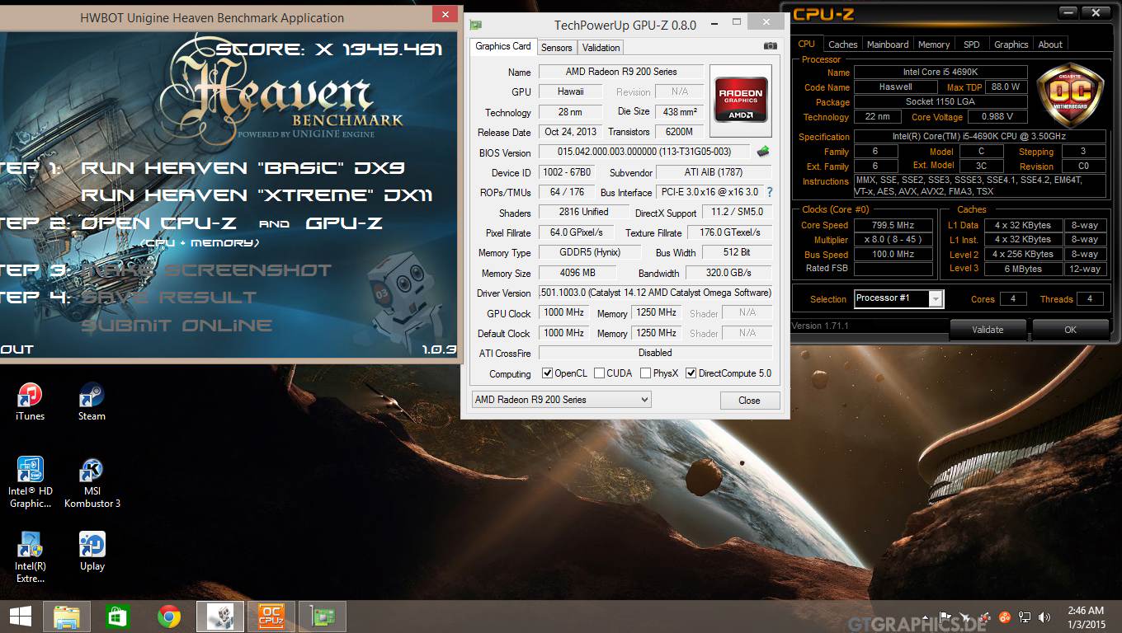Click the ATI CrossFire Disabled field
The width and height of the screenshot is (1122, 633).
[x=655, y=353]
